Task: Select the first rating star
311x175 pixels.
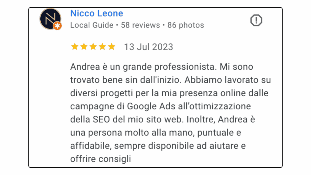Action: coord(75,46)
